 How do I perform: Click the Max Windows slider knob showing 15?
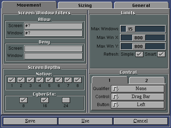pos(131,29)
